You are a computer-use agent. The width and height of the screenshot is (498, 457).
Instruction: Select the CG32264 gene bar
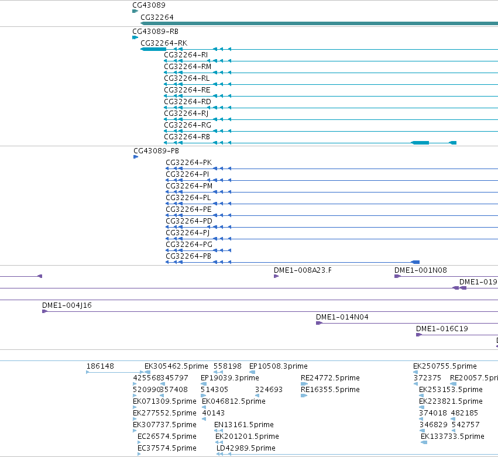(319, 23)
